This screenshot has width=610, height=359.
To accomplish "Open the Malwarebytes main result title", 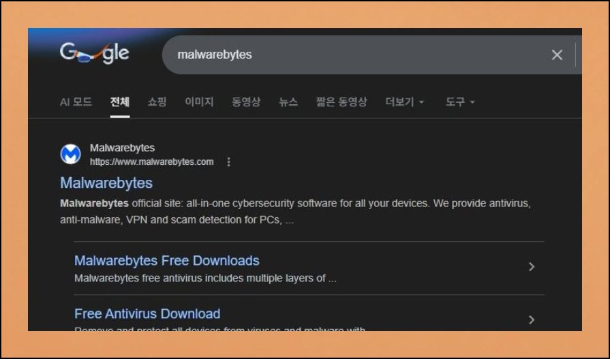I will [106, 183].
